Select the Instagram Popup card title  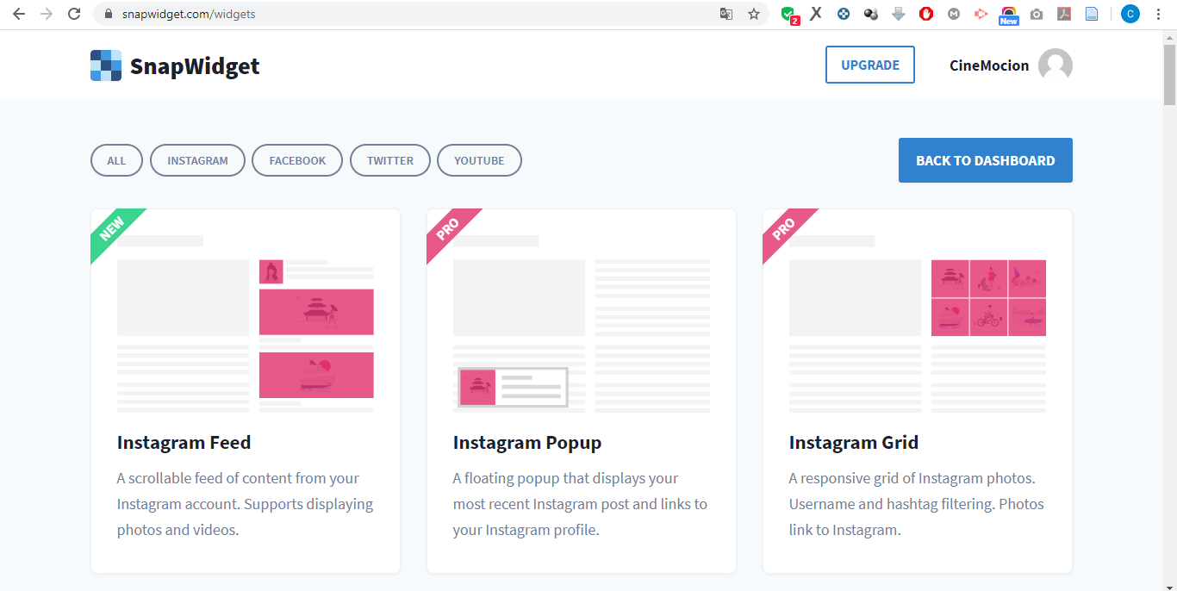pyautogui.click(x=527, y=443)
